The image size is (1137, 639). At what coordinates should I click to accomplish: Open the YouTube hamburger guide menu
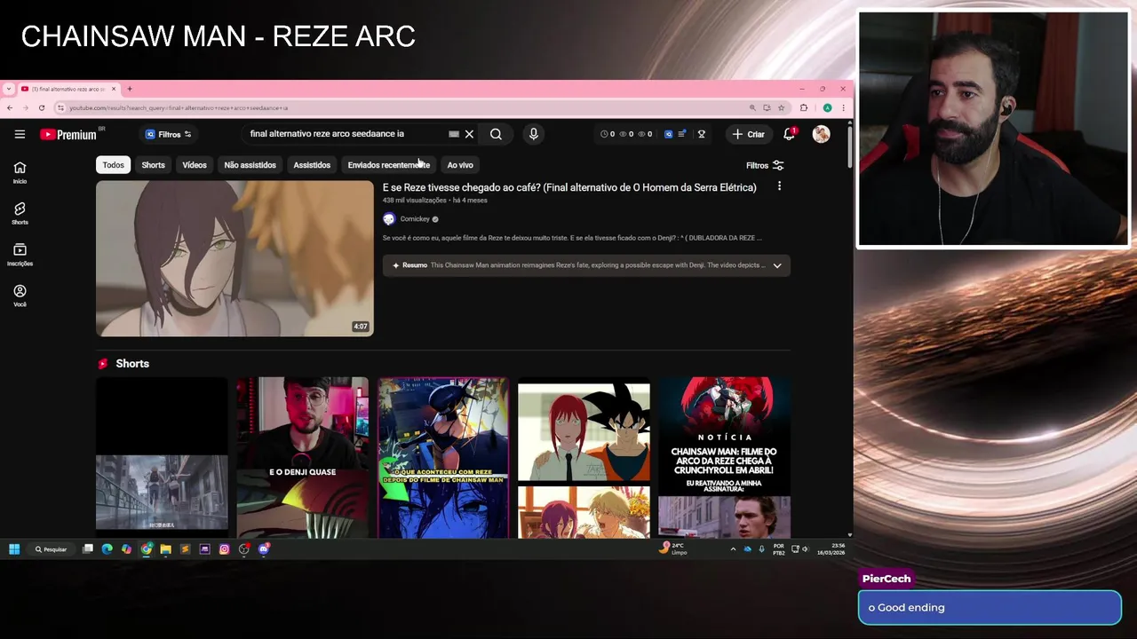tap(20, 134)
